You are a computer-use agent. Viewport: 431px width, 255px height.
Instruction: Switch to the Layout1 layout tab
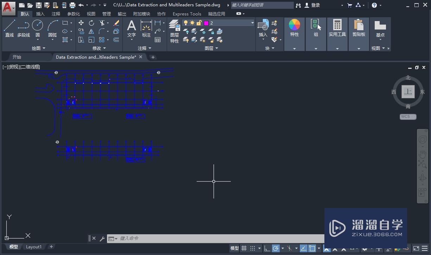(33, 247)
